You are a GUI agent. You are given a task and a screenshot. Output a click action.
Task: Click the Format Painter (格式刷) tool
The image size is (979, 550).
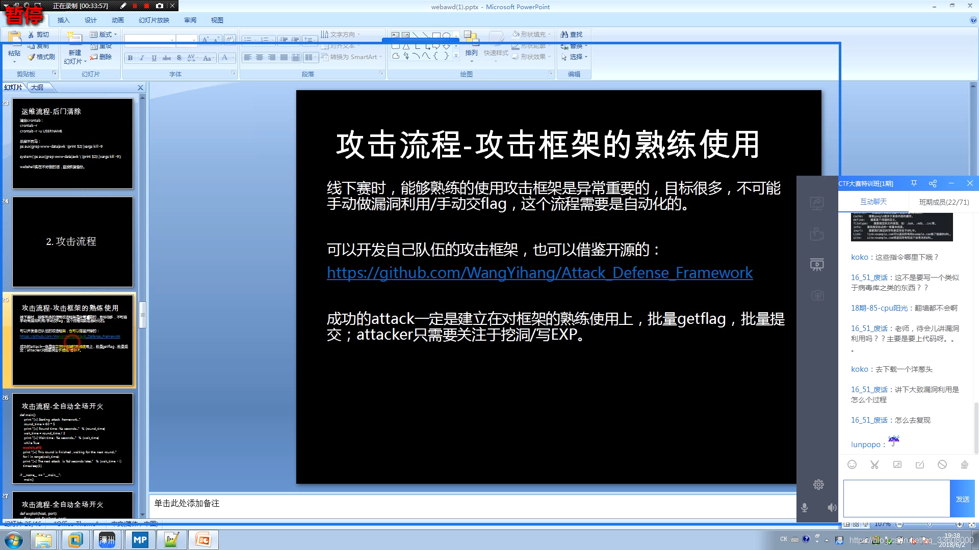pyautogui.click(x=41, y=57)
